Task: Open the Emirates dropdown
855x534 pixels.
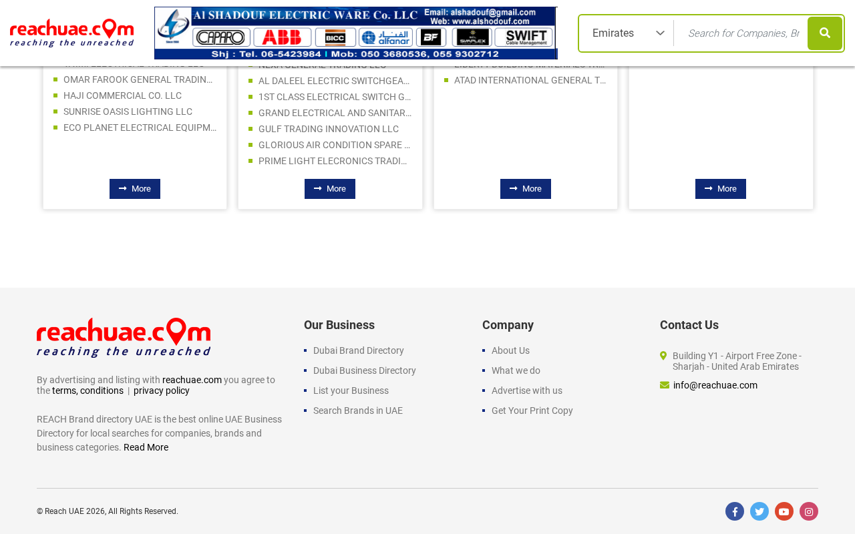Action: (x=628, y=33)
